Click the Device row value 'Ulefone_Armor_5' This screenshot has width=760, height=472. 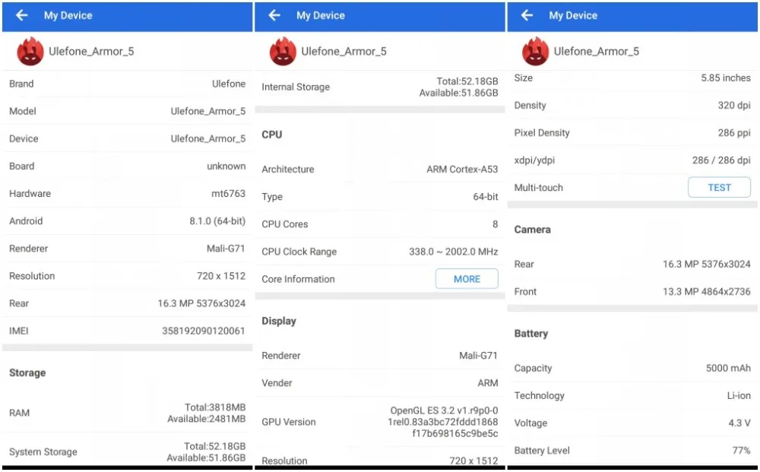(x=208, y=138)
